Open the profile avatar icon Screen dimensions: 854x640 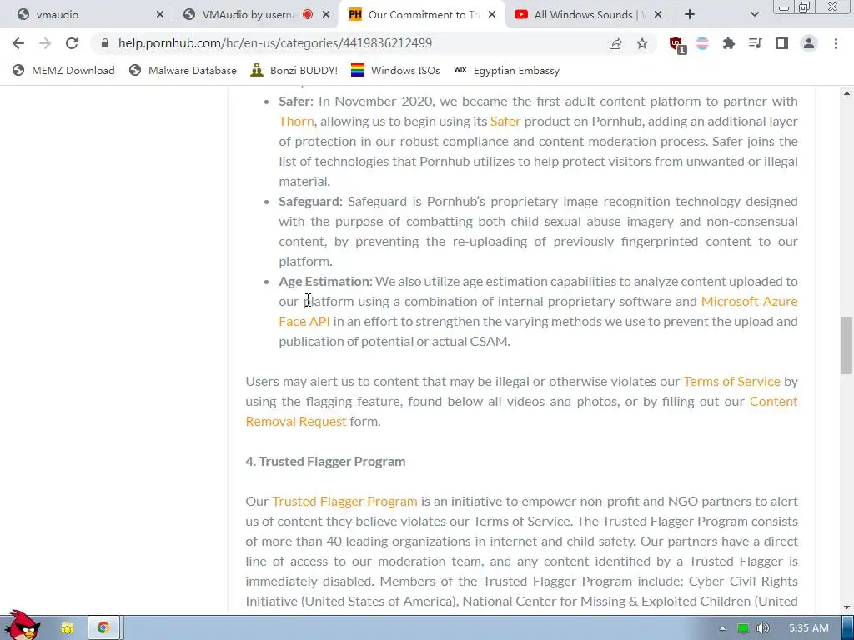coord(809,43)
